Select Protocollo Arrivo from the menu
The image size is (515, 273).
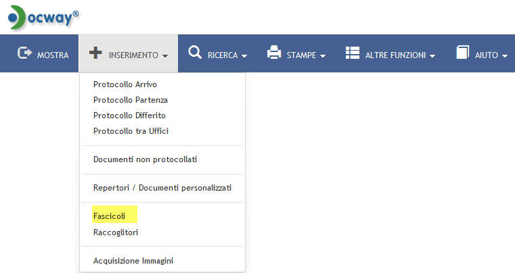pyautogui.click(x=125, y=84)
